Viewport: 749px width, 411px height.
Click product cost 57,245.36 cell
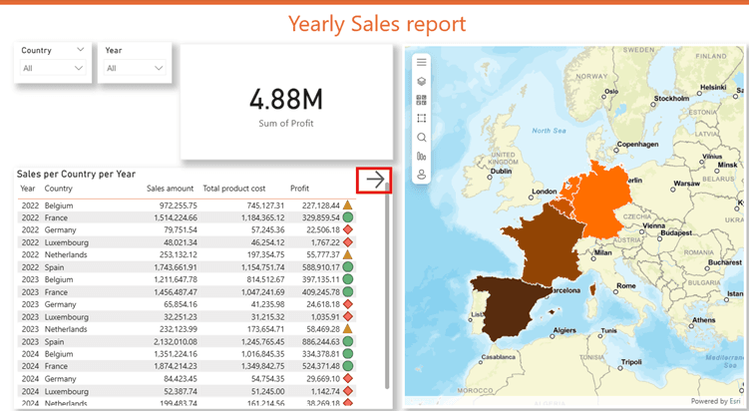coord(267,230)
